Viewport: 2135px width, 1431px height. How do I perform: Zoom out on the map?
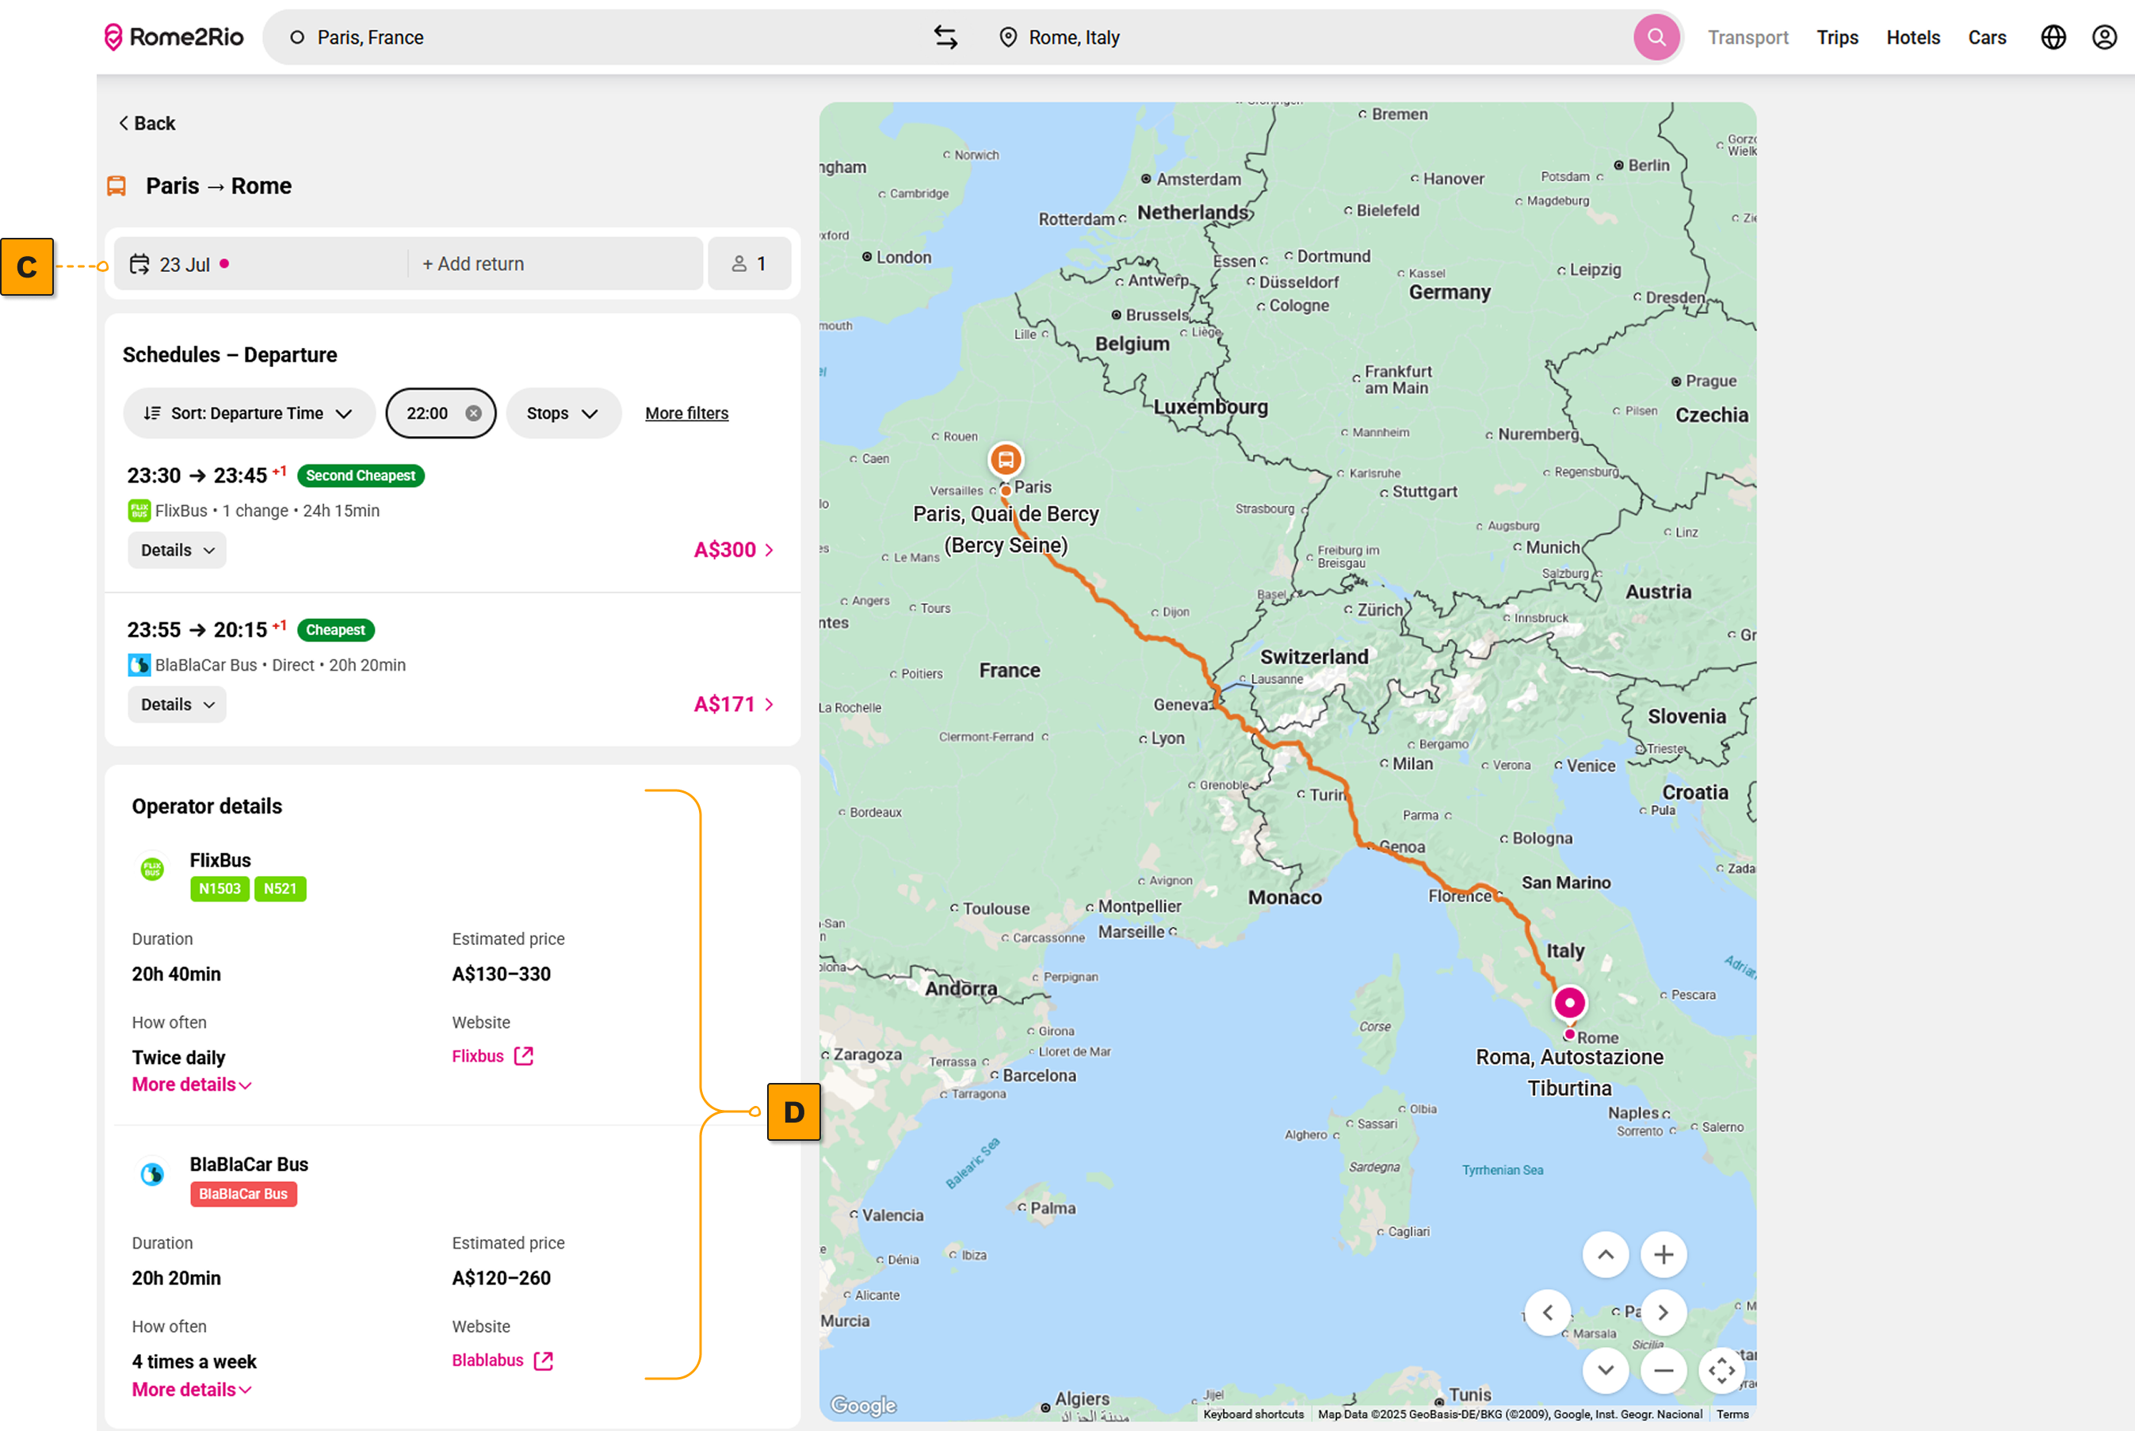(1663, 1370)
